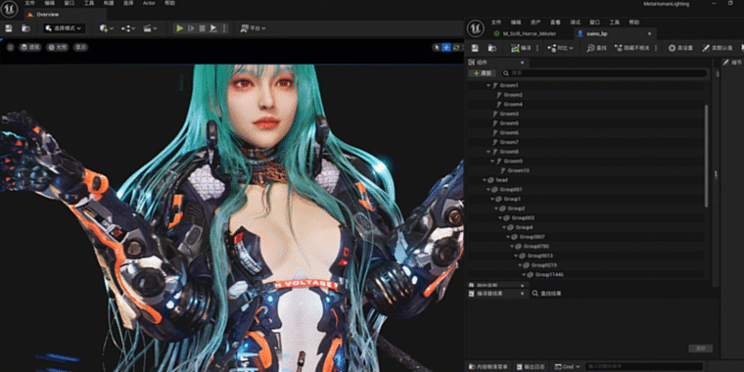Open the Details (细节) panel tab
This screenshot has height=372, width=744.
point(732,62)
